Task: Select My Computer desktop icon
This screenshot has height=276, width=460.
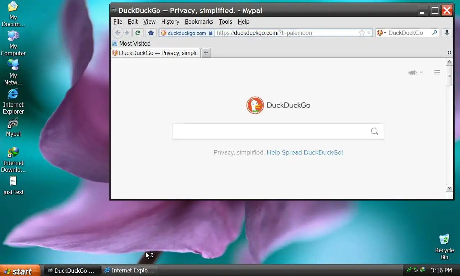Action: point(13,43)
